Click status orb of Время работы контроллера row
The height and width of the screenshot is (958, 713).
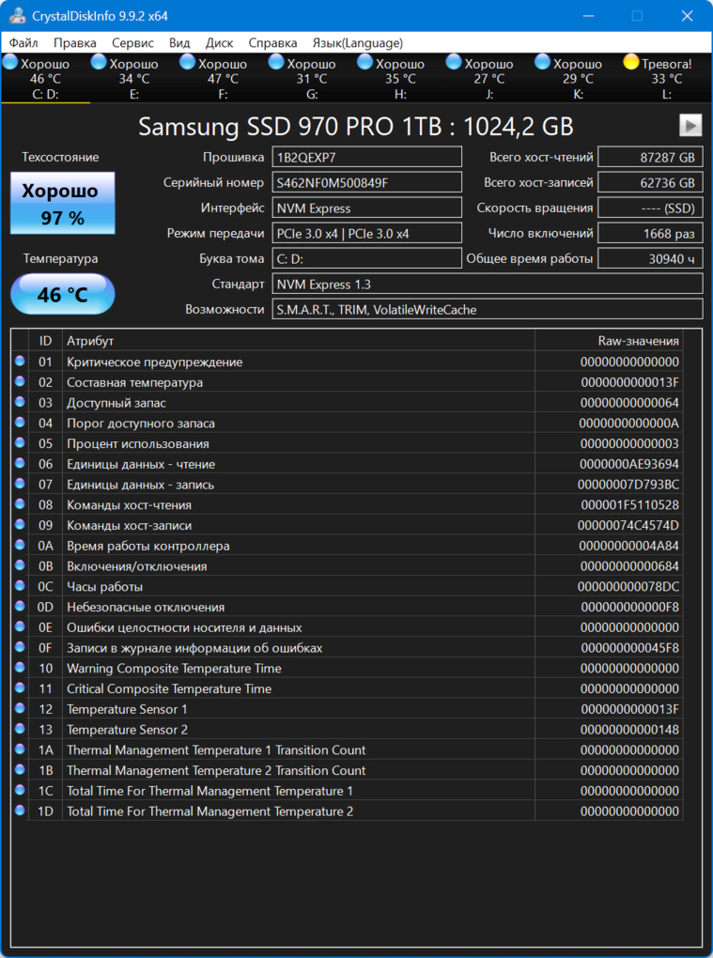click(x=20, y=545)
